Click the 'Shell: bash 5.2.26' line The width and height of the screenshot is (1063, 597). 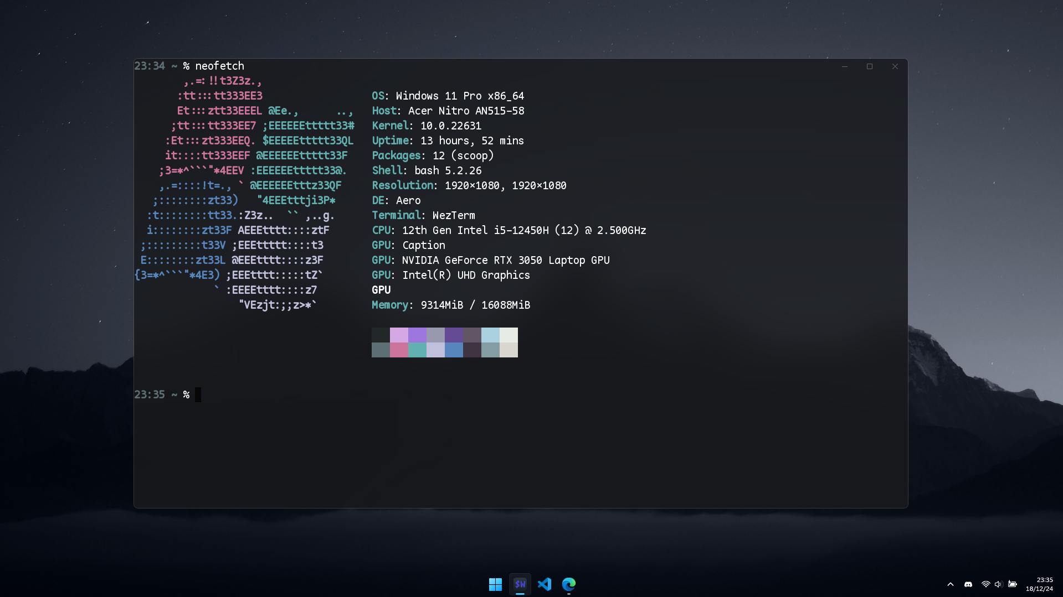[x=427, y=170]
